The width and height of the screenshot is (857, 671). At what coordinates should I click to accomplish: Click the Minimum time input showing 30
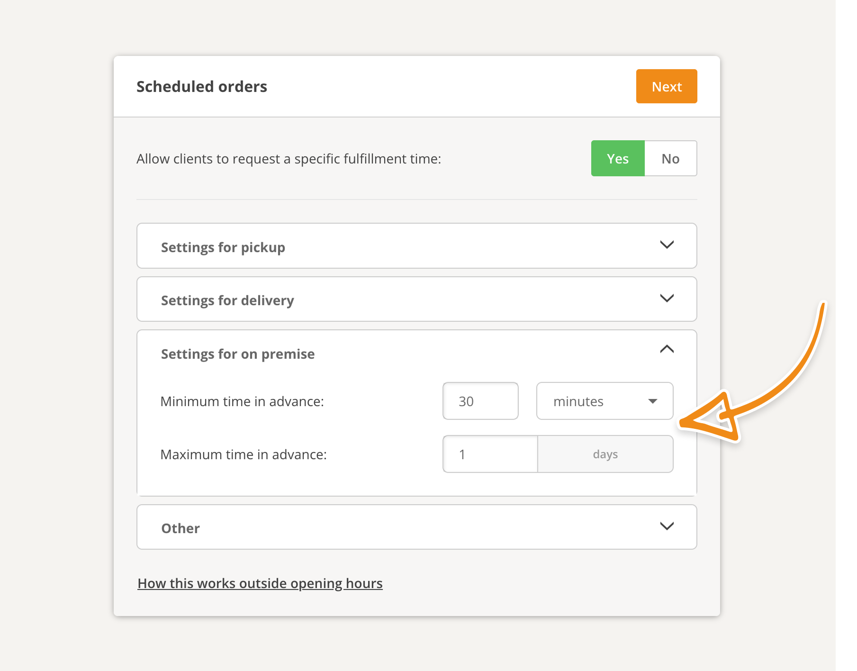[480, 401]
